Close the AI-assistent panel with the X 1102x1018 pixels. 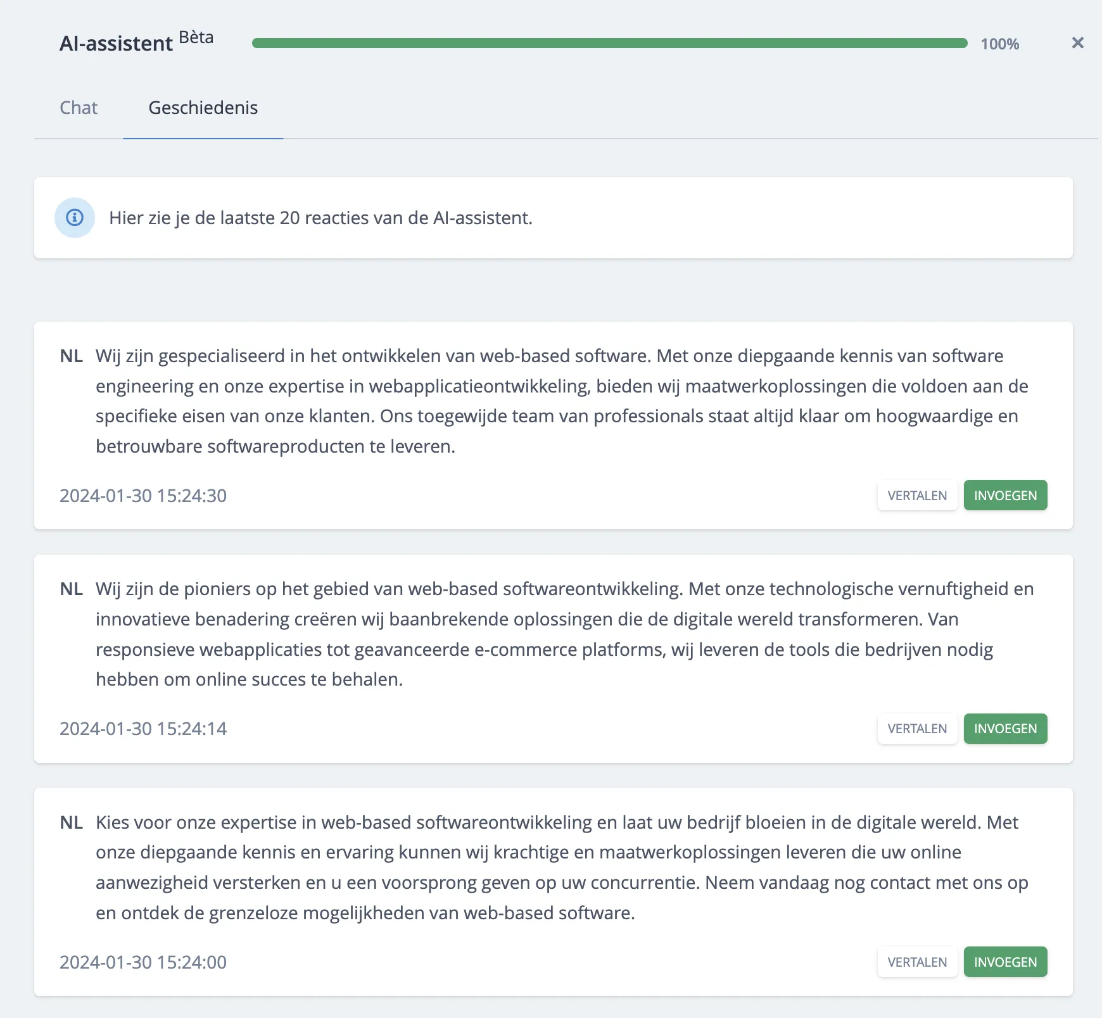tap(1077, 43)
